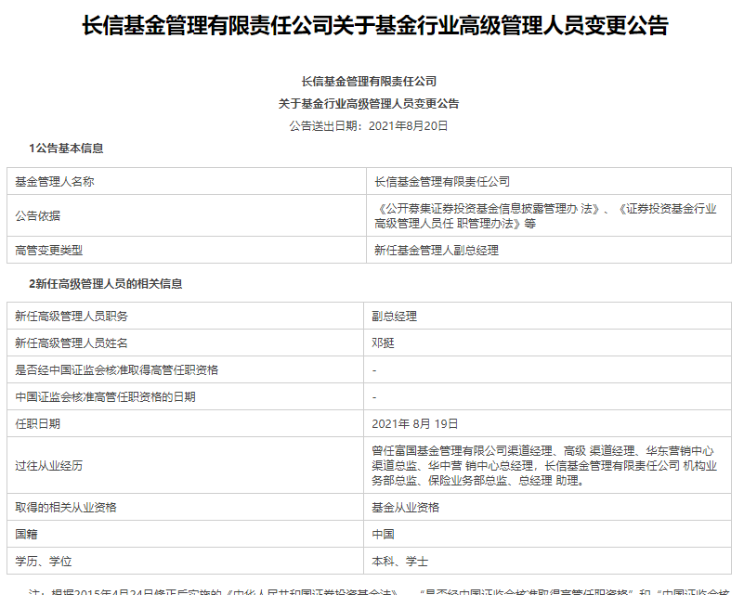Screen dimensions: 744x595
Task: Click the announcement date '2021年8月20日' line
Action: pyautogui.click(x=369, y=126)
